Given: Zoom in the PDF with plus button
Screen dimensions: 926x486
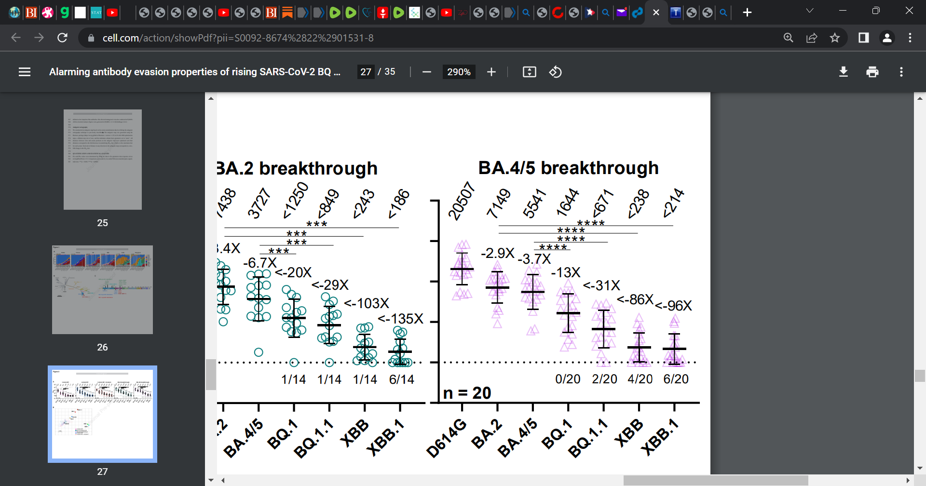Looking at the screenshot, I should point(491,72).
